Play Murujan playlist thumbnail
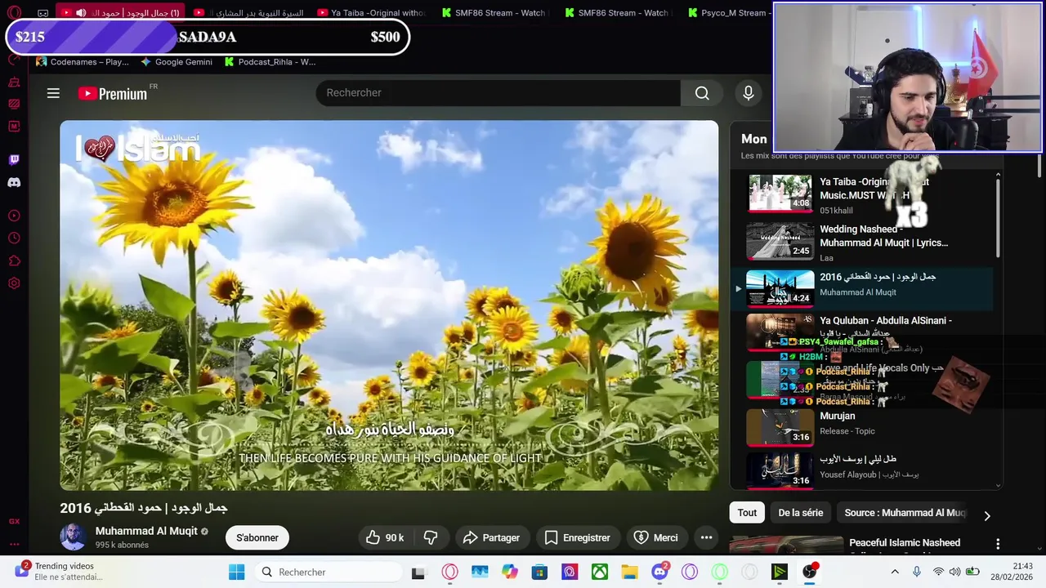Viewport: 1046px width, 588px height. pos(780,427)
